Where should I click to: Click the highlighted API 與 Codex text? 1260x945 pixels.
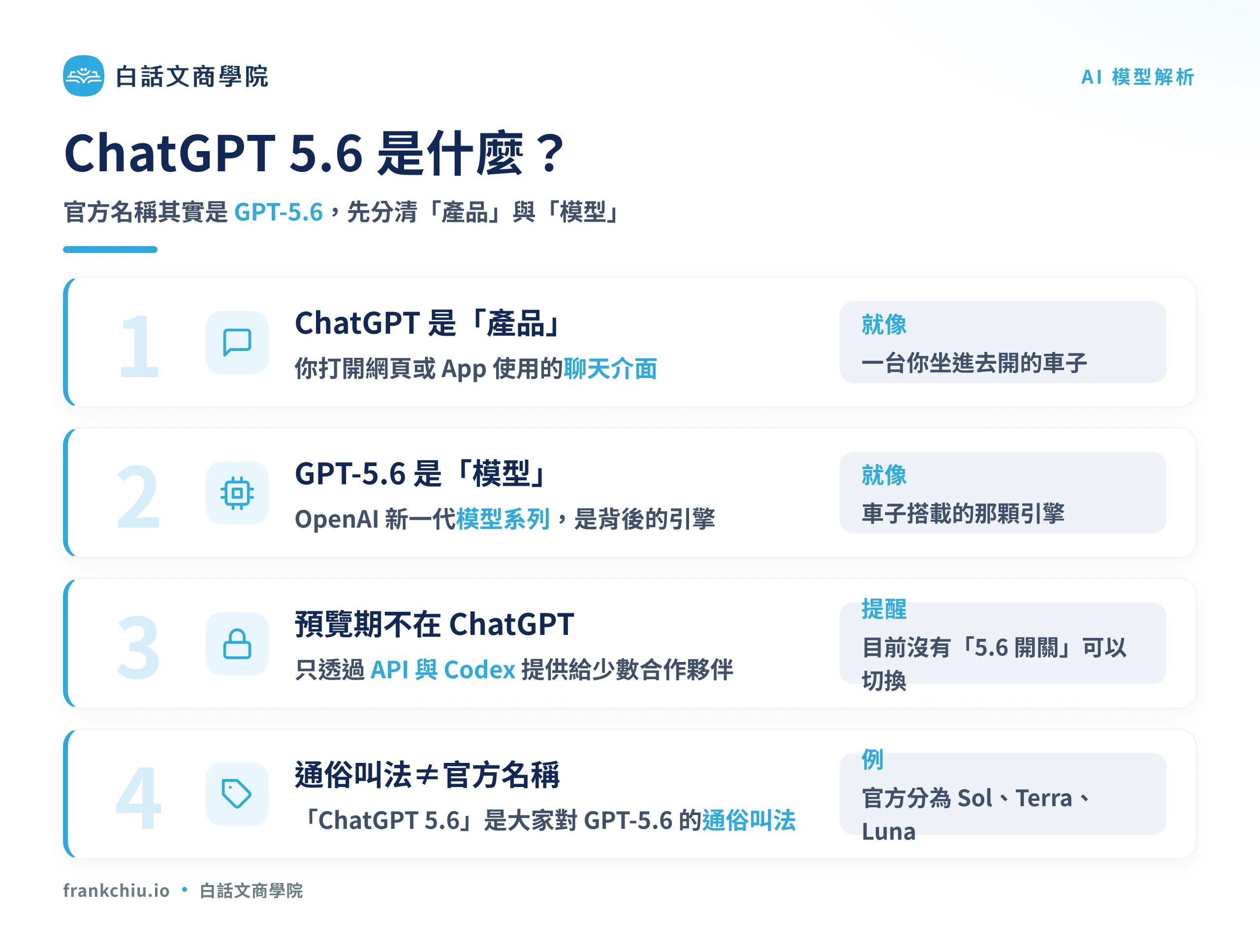click(442, 669)
